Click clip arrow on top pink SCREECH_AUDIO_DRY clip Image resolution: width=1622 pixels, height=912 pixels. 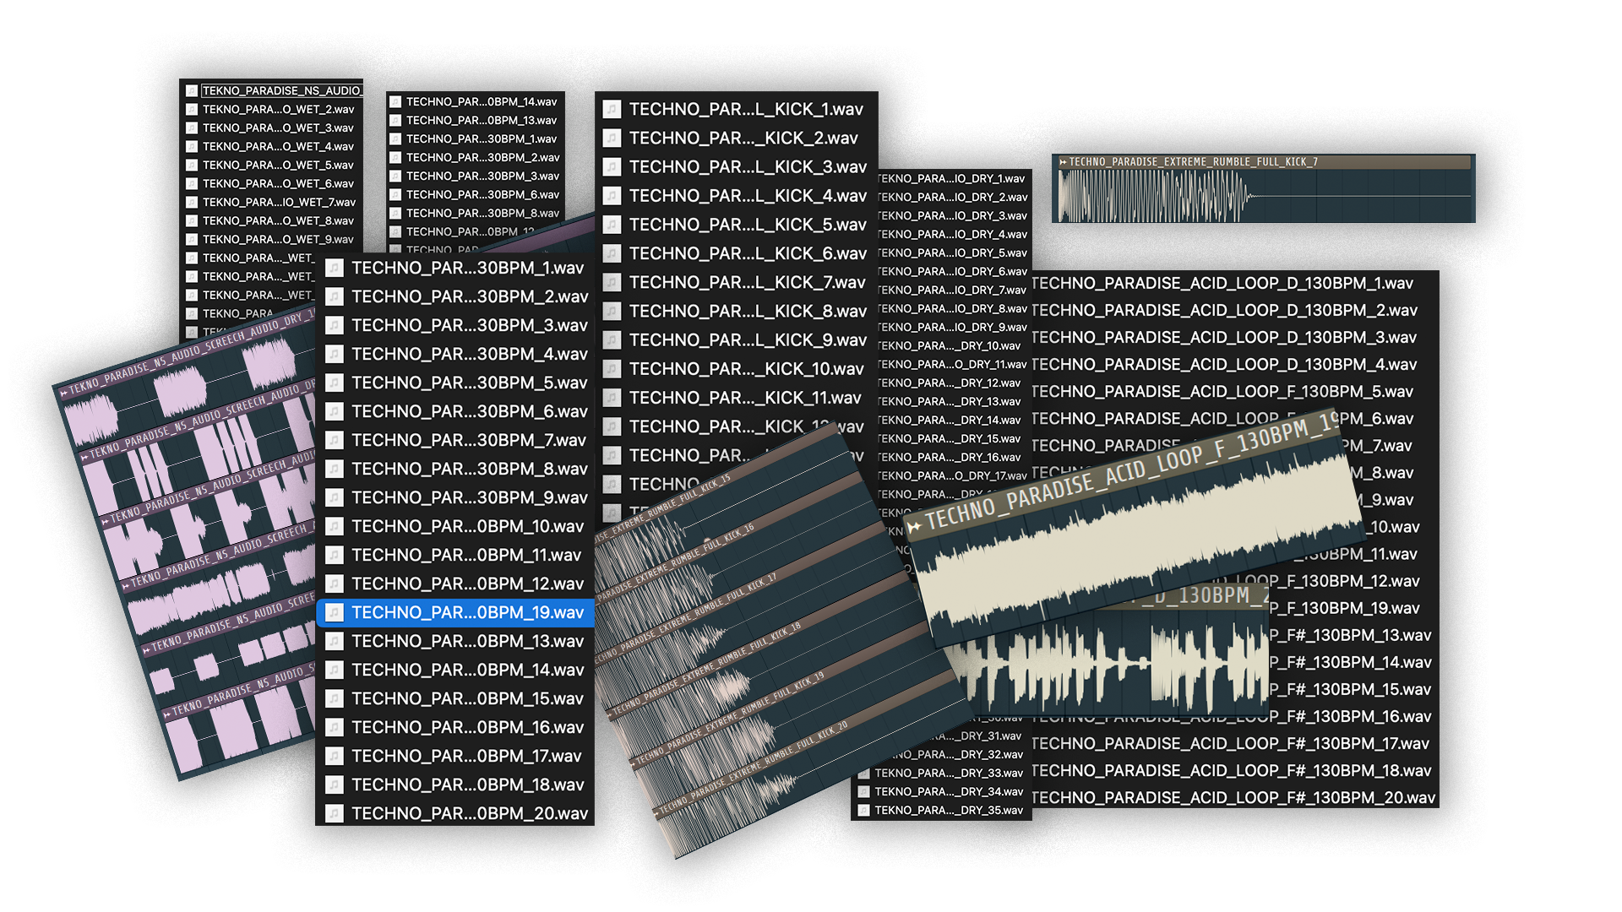[63, 393]
